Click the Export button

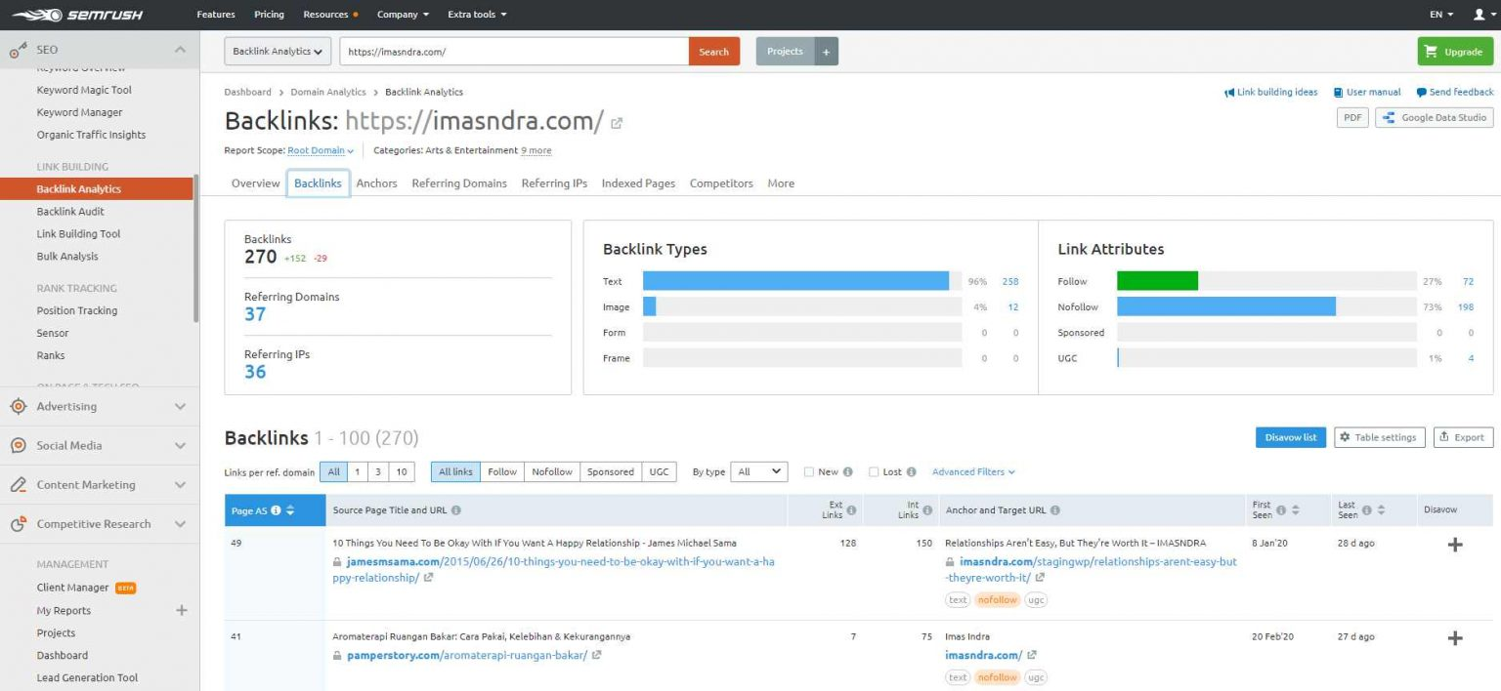1463,437
